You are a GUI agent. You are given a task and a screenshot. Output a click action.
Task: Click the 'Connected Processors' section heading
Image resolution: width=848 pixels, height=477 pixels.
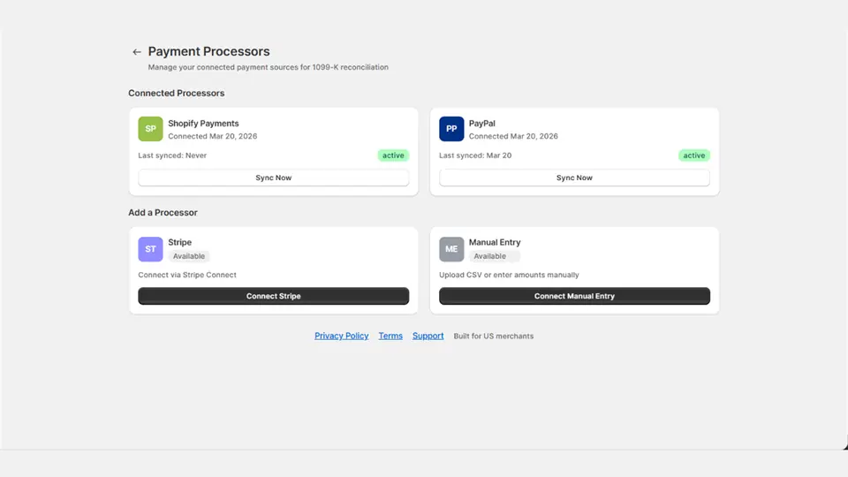[x=177, y=93]
